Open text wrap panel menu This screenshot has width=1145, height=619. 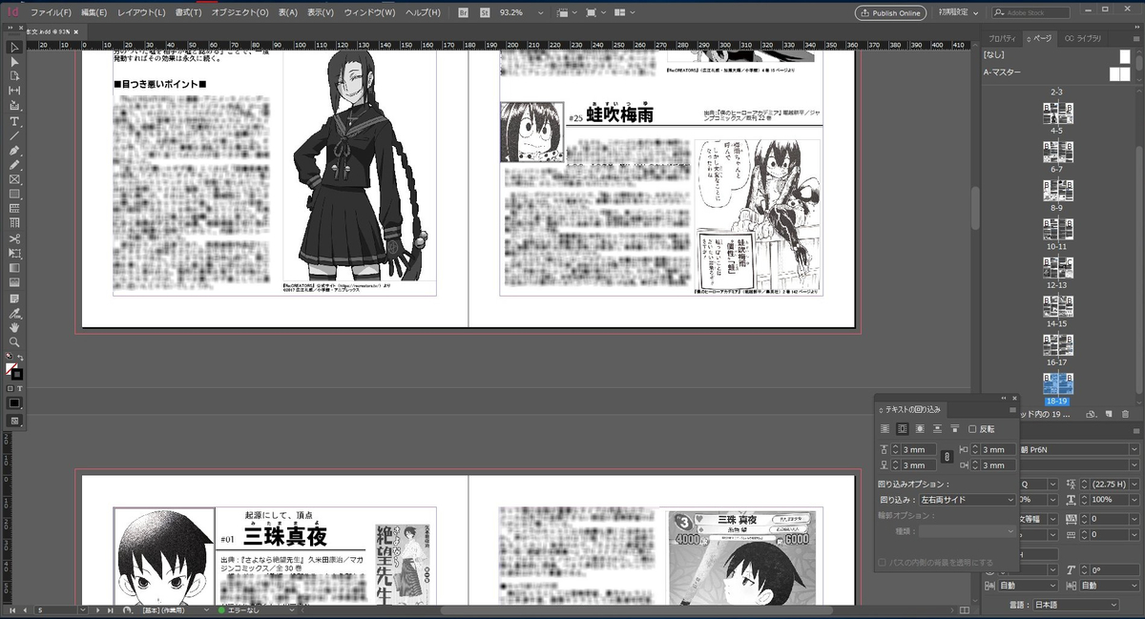click(x=1012, y=408)
